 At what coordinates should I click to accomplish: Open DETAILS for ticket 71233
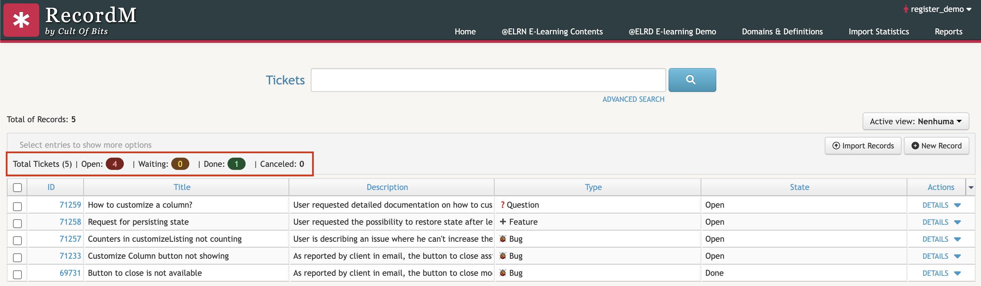pos(935,257)
